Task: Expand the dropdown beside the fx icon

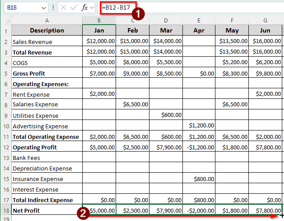Action: point(92,8)
